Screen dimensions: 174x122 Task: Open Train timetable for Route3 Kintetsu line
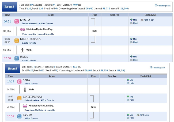click(29, 34)
